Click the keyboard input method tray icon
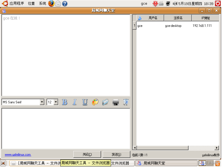This screenshot has width=222, height=167. coord(161,4)
